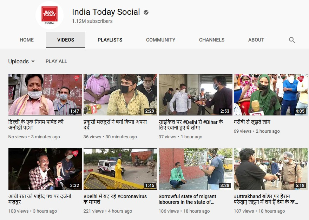309x220 pixels.
Task: Open the 1:47 video thumbnail
Action: coord(45,95)
